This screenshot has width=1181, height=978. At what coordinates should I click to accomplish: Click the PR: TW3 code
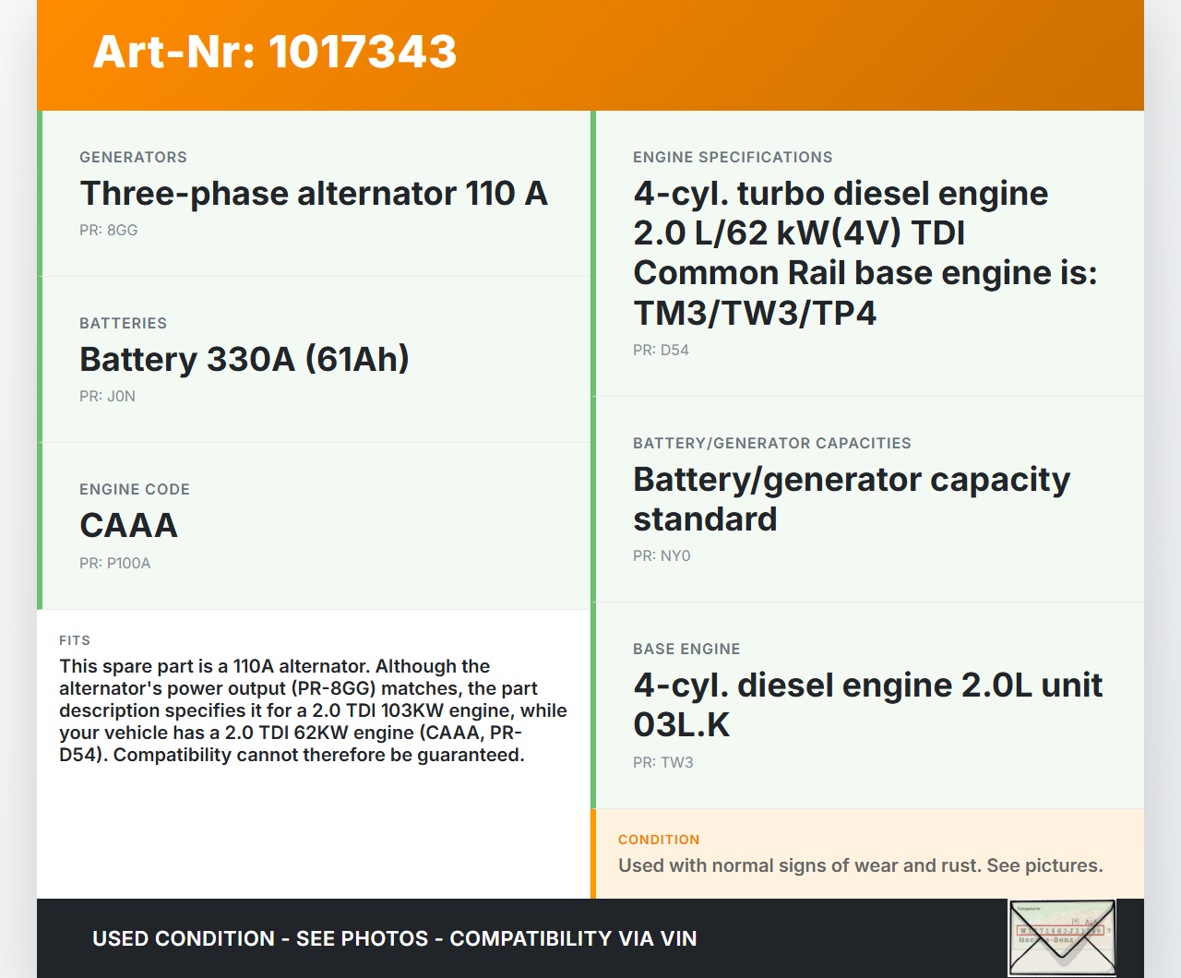click(662, 763)
